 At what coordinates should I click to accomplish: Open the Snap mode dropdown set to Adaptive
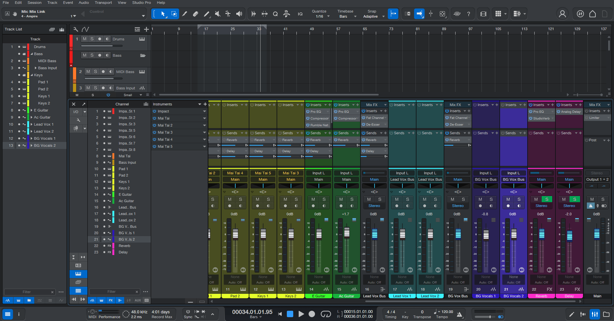coord(373,16)
